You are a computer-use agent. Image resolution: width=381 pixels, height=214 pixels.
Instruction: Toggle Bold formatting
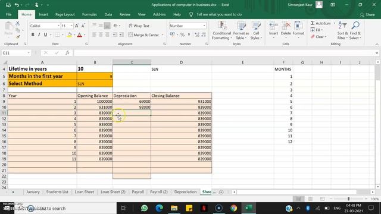point(33,35)
